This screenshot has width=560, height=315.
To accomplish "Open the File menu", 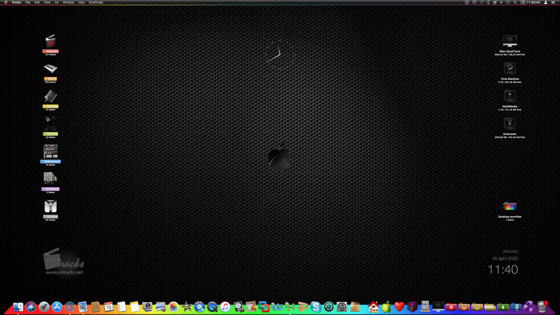I will click(28, 3).
